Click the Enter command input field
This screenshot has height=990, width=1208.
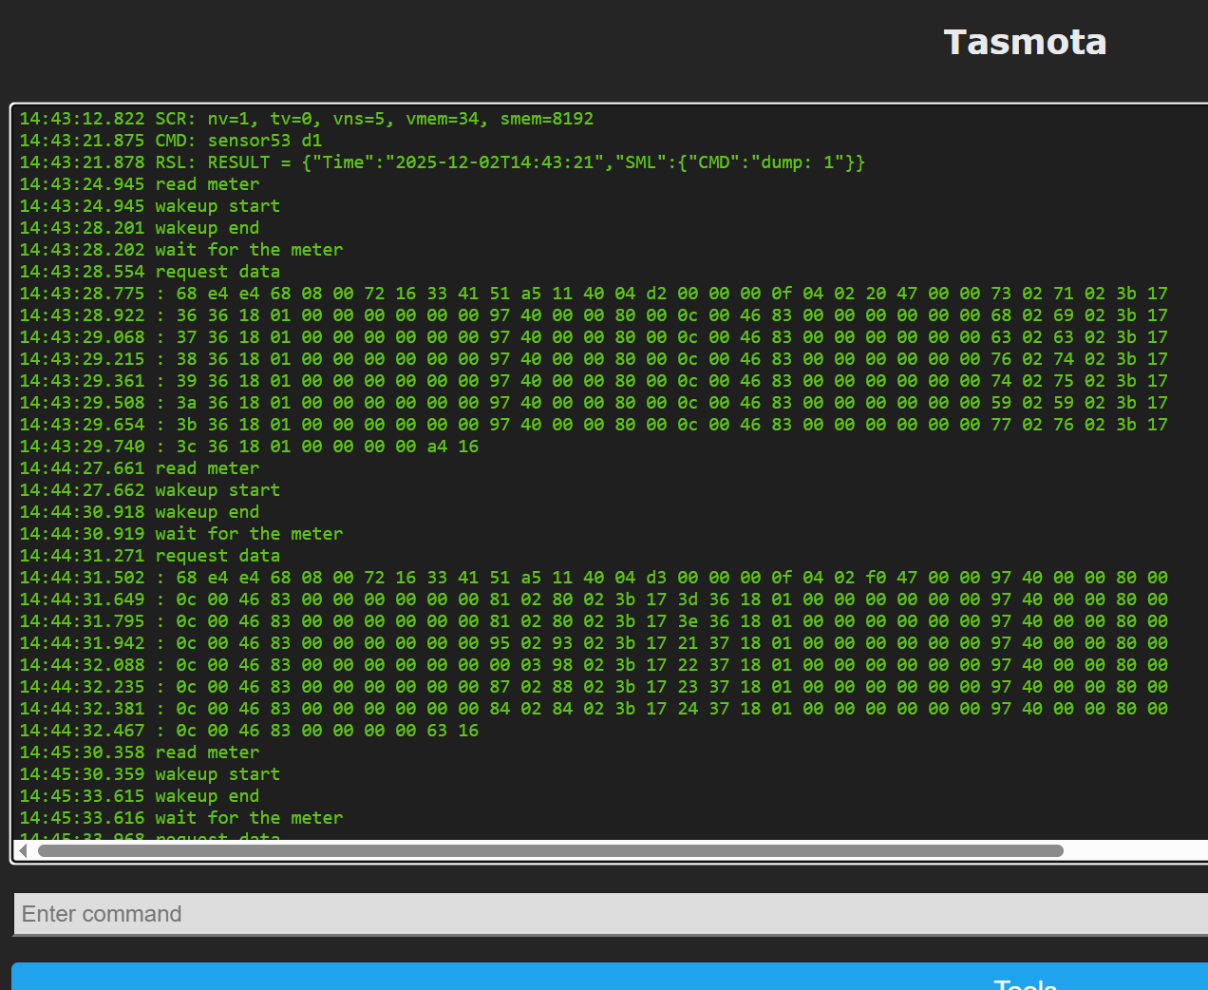click(608, 914)
